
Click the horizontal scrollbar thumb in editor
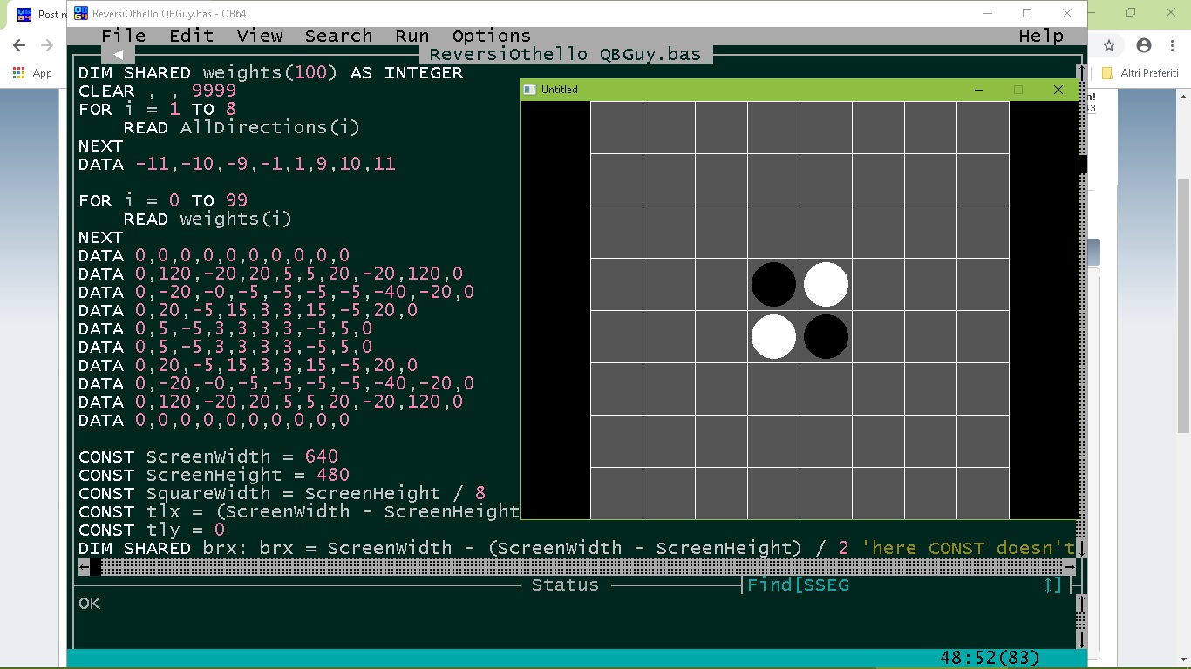[95, 567]
